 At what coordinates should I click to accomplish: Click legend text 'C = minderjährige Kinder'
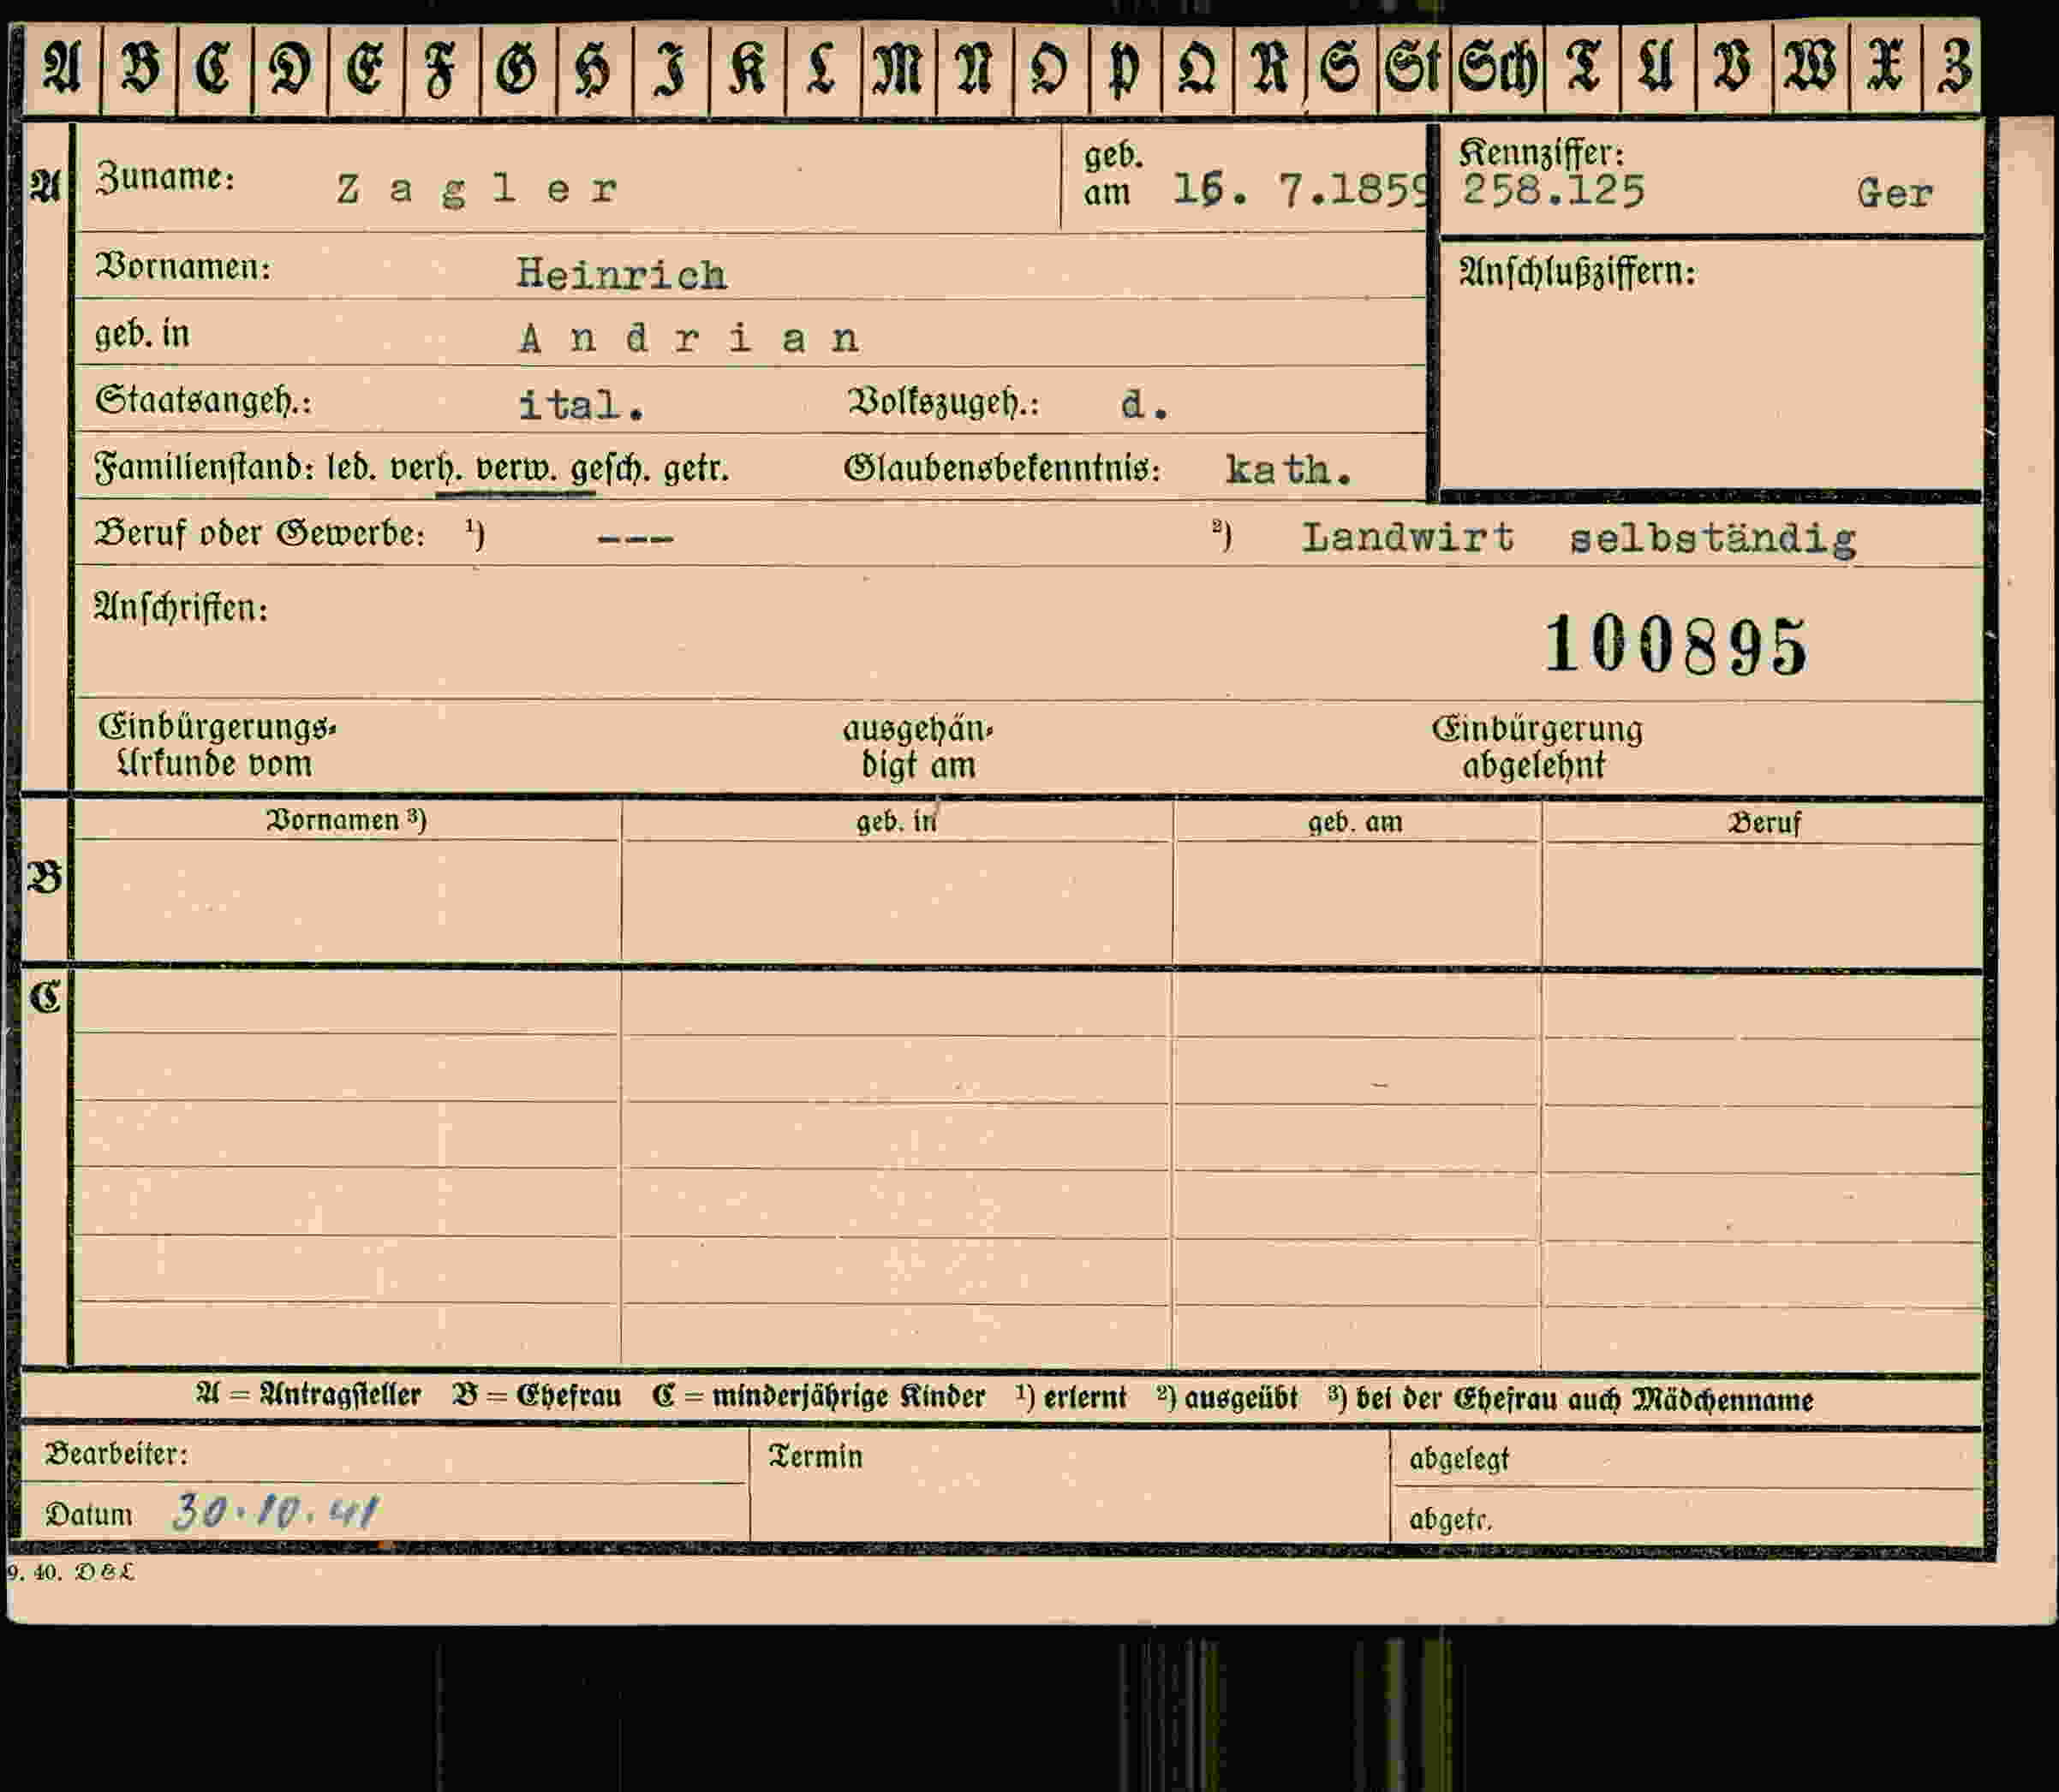click(x=819, y=1396)
